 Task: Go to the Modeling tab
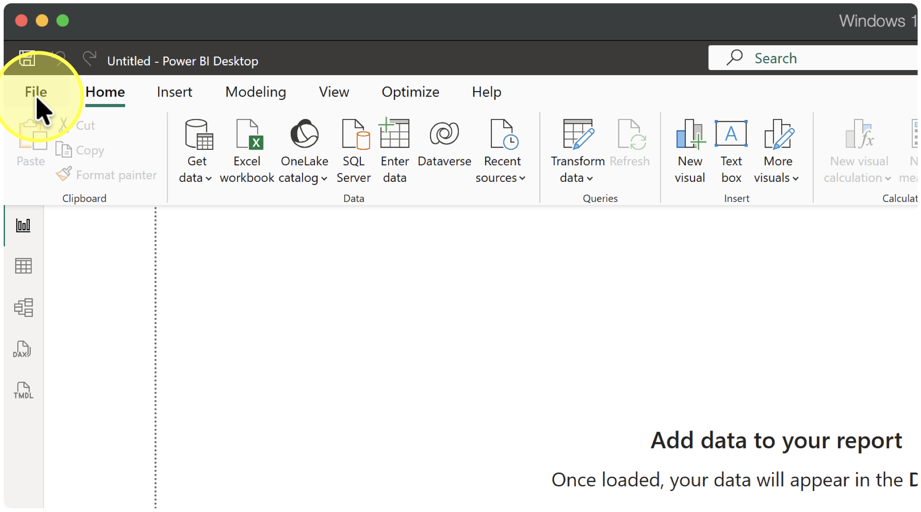(x=256, y=92)
